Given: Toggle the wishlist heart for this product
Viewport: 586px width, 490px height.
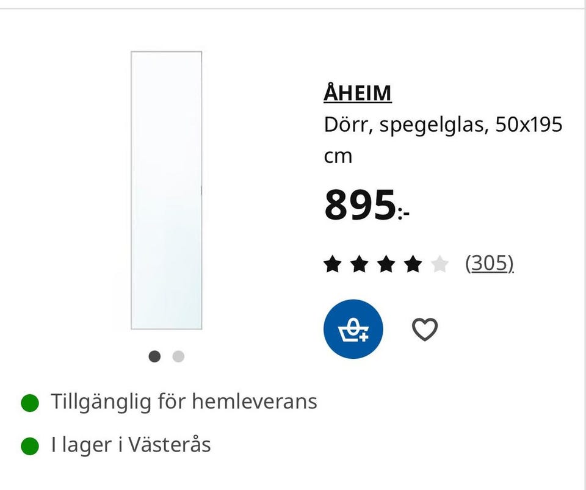Looking at the screenshot, I should click(425, 328).
